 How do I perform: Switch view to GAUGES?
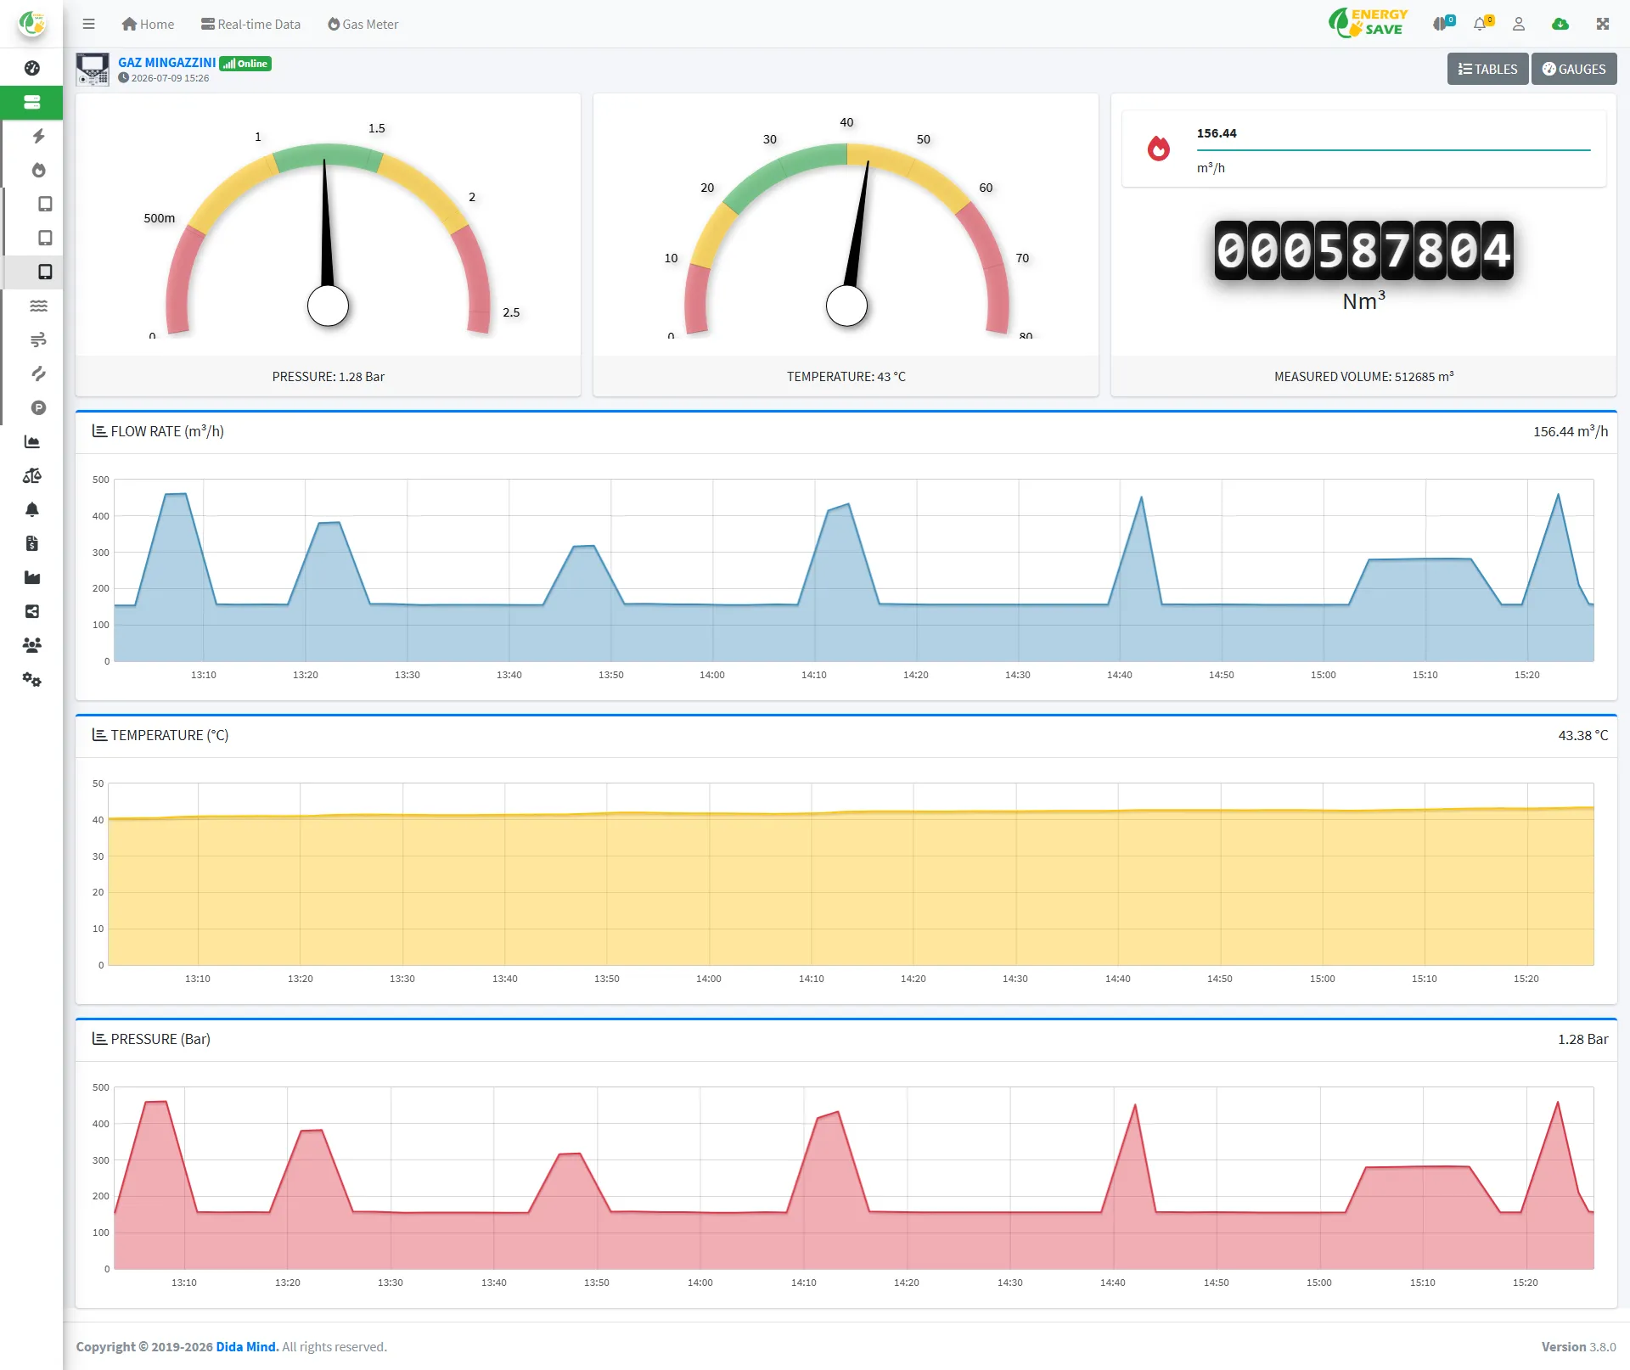click(x=1573, y=69)
